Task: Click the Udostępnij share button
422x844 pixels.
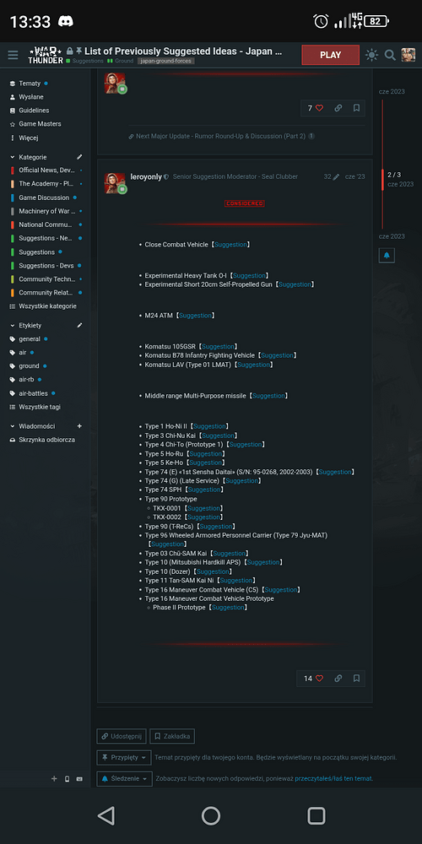Action: click(121, 736)
